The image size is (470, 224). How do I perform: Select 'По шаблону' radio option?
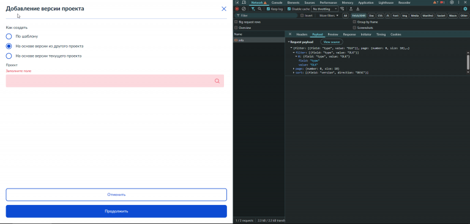click(x=9, y=36)
